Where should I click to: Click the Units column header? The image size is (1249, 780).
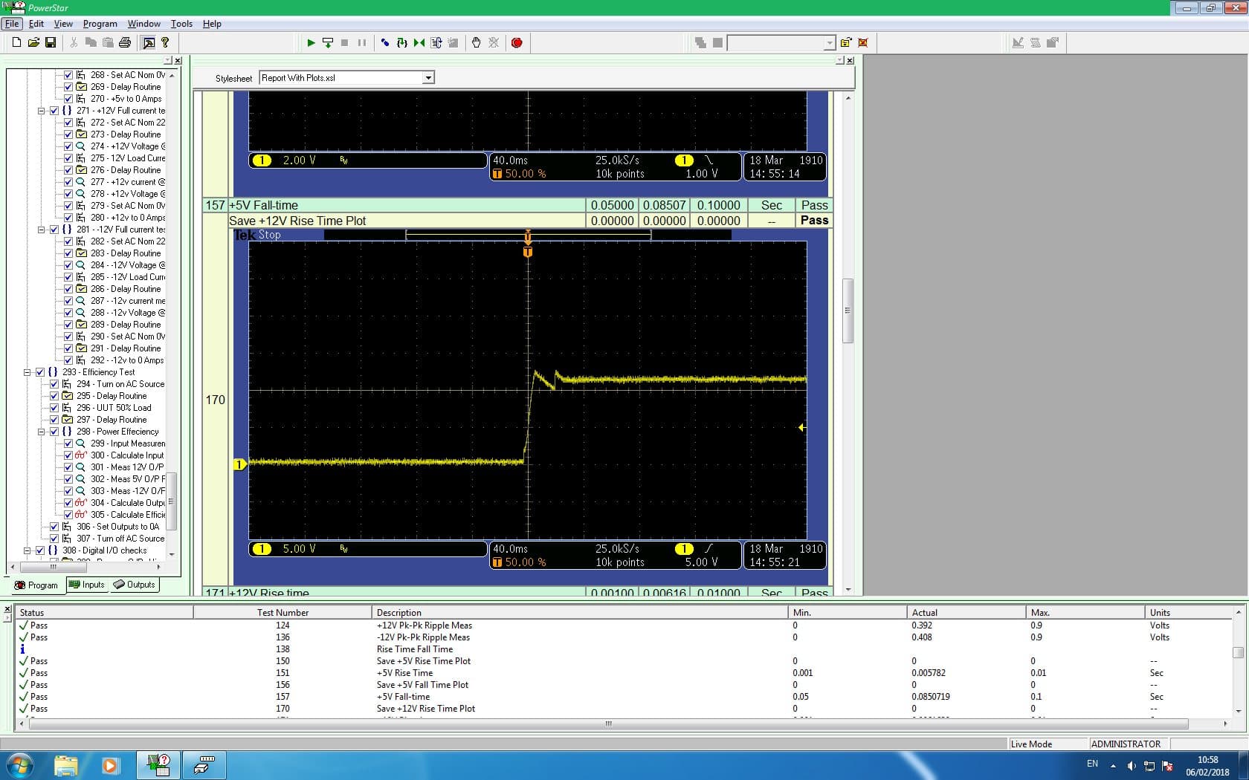coord(1188,612)
